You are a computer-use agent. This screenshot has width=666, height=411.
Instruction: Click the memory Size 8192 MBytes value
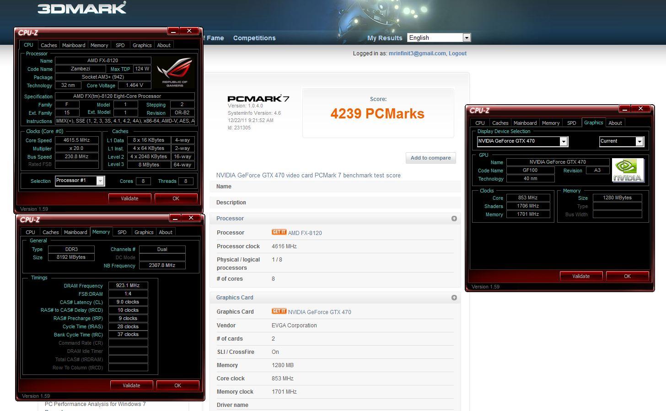pyautogui.click(x=71, y=257)
